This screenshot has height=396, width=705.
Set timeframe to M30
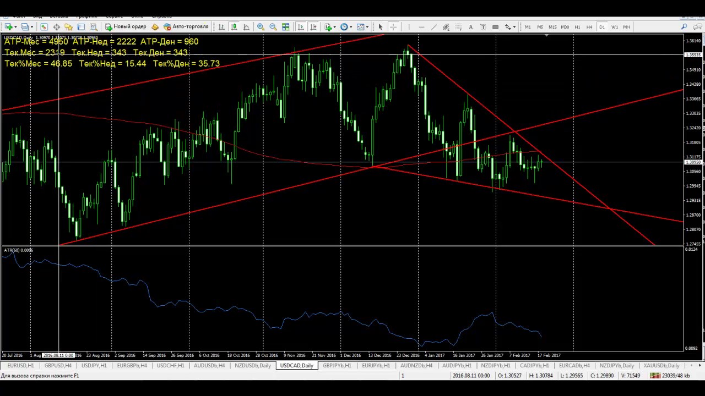pyautogui.click(x=565, y=26)
